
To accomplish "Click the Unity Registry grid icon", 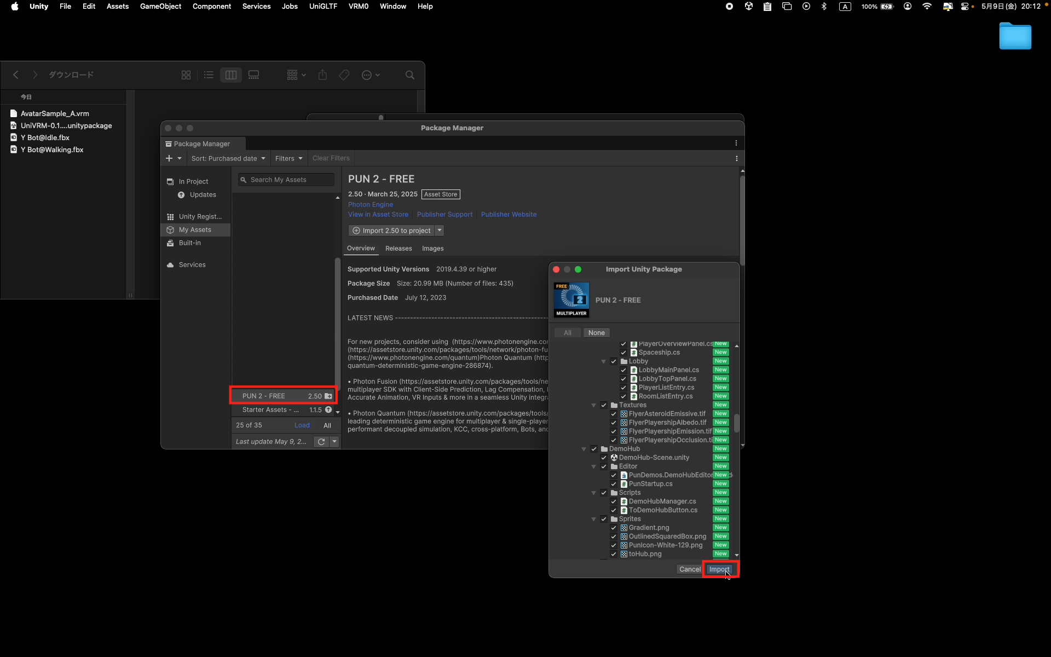I will pos(170,217).
